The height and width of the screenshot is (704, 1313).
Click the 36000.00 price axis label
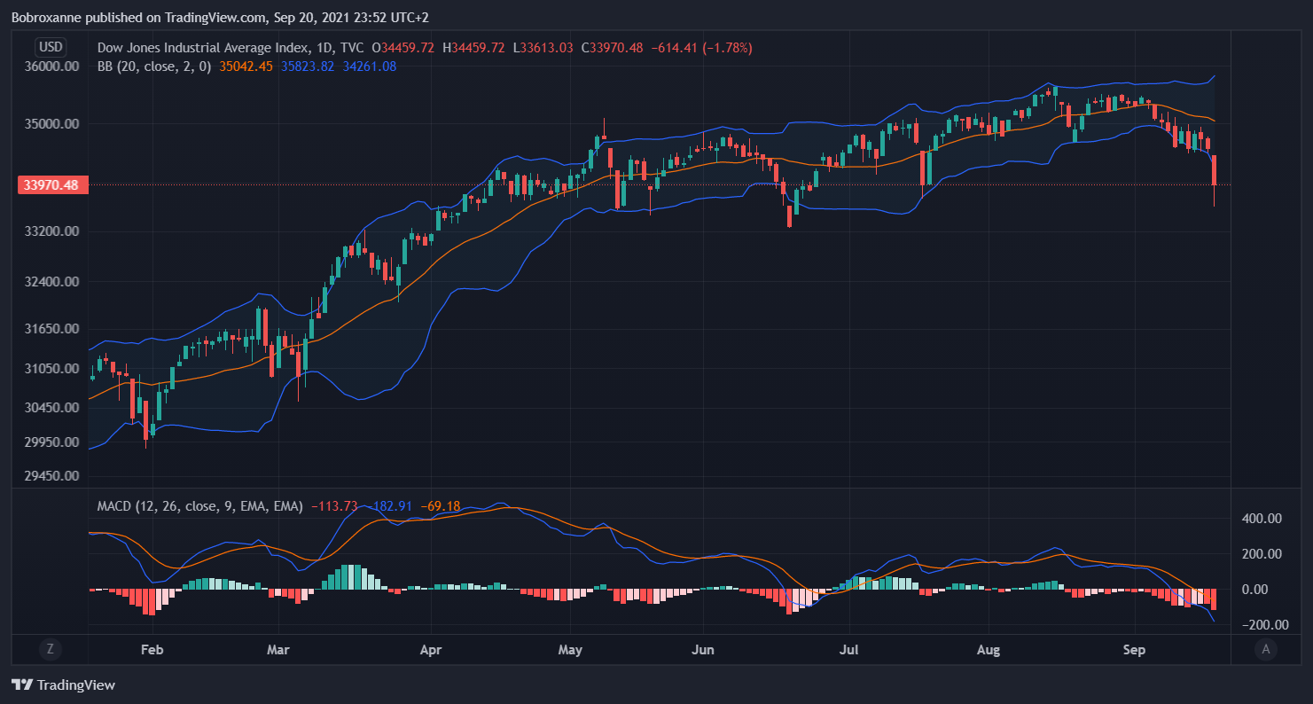point(51,66)
